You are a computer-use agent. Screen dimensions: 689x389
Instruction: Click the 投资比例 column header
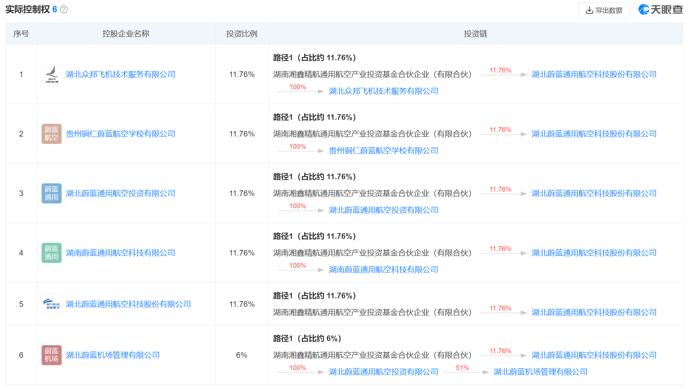[x=241, y=34]
